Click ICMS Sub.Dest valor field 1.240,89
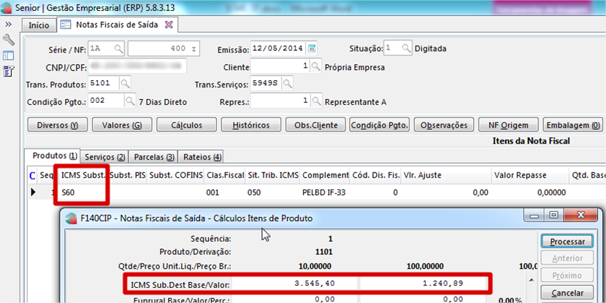The width and height of the screenshot is (606, 303). [x=423, y=283]
